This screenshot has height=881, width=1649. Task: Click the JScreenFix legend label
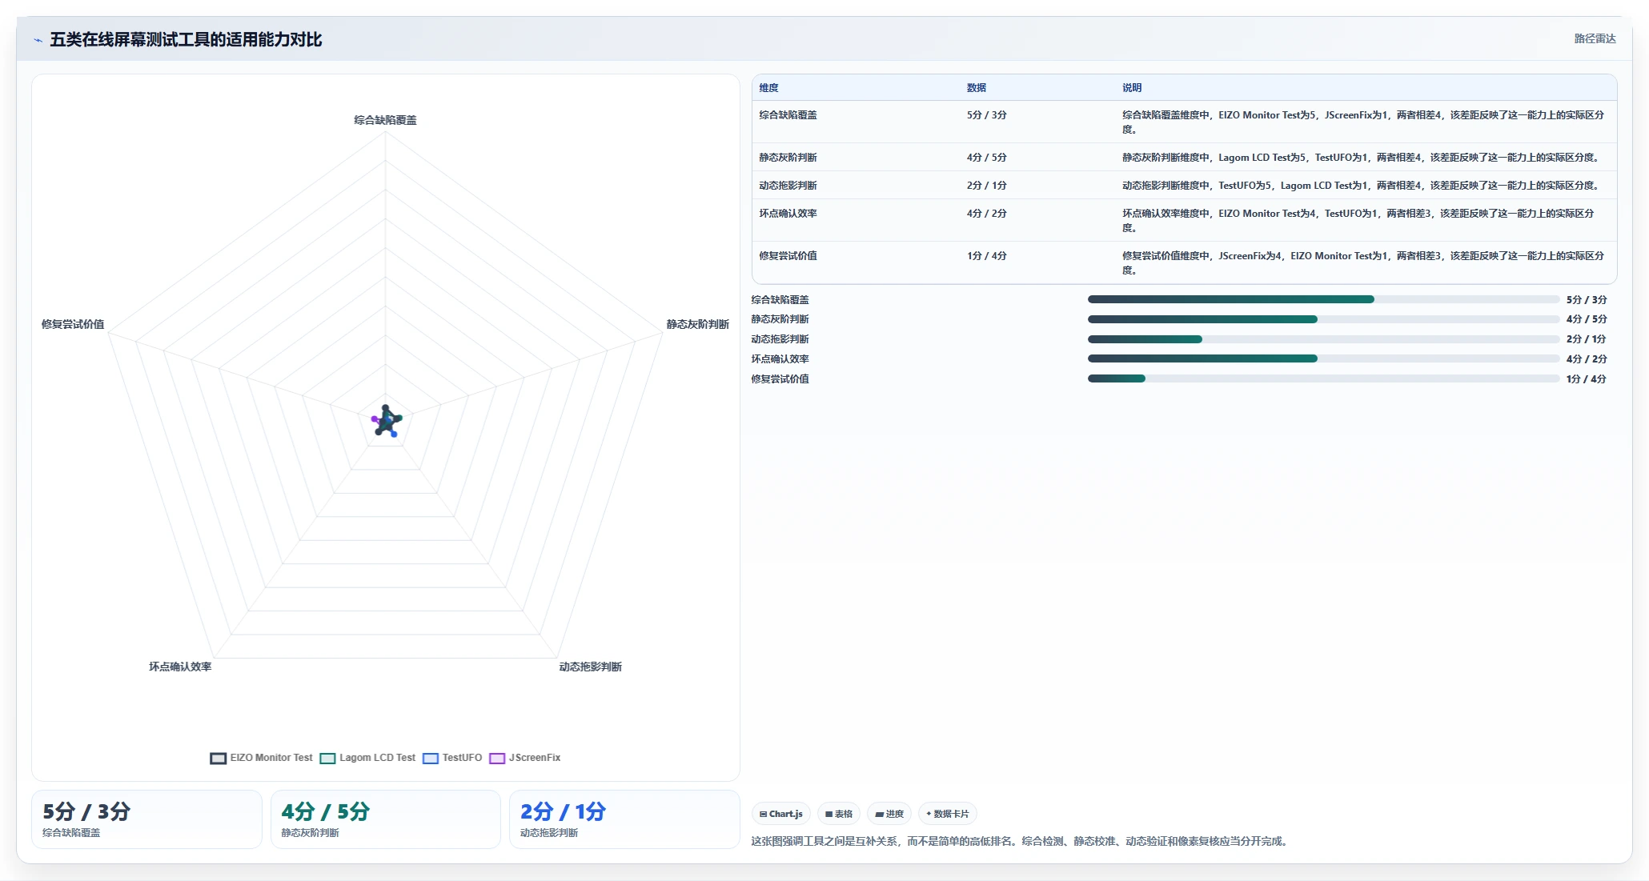[535, 758]
